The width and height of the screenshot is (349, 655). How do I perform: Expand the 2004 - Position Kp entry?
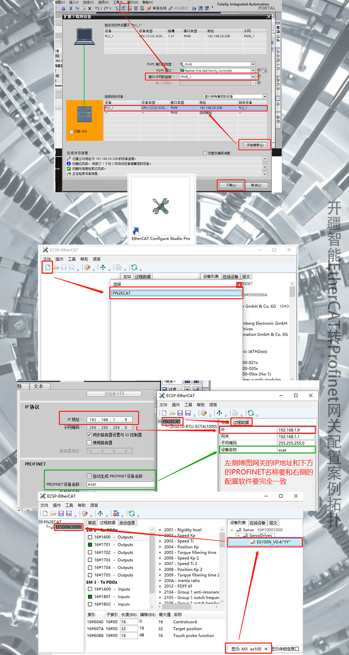160,547
